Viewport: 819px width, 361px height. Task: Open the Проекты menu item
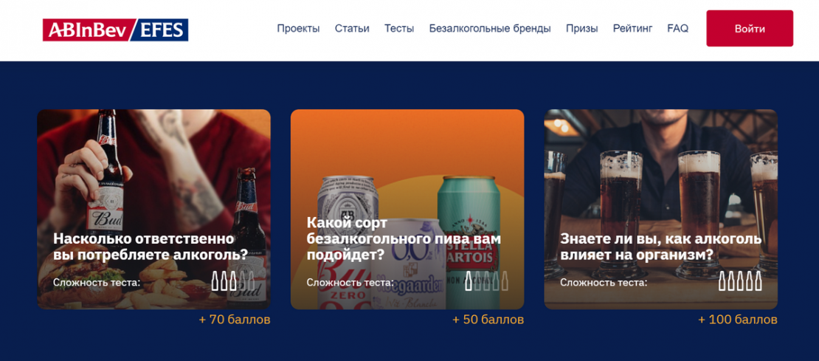coord(298,29)
